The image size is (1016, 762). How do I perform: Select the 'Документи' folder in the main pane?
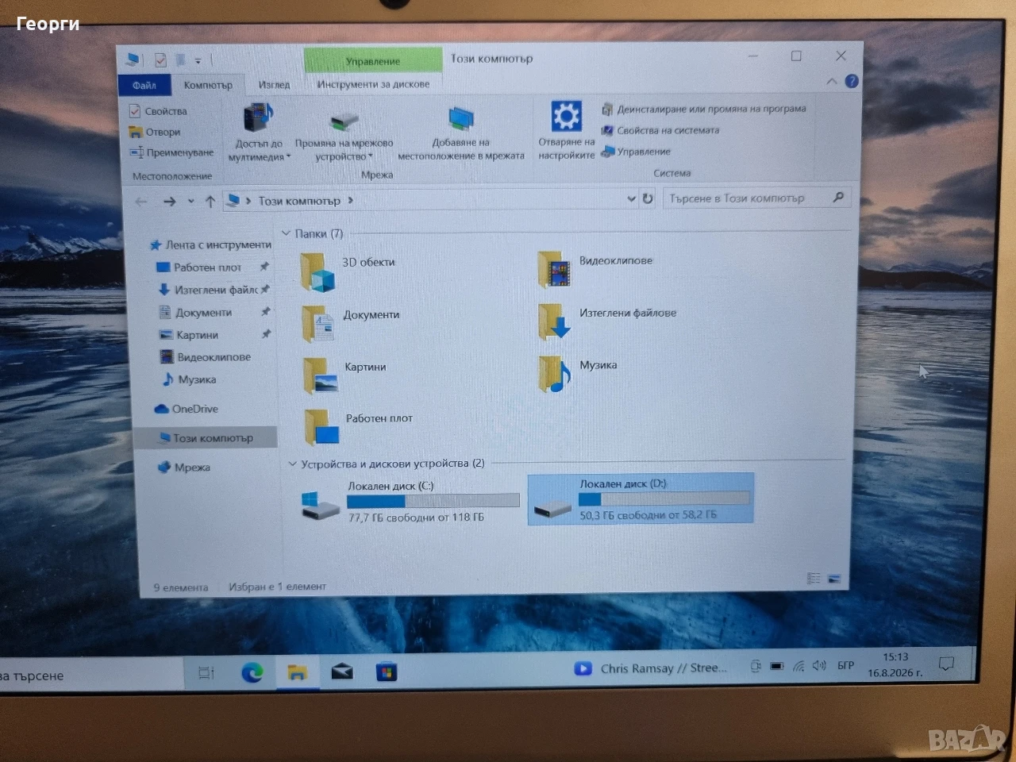click(x=318, y=323)
